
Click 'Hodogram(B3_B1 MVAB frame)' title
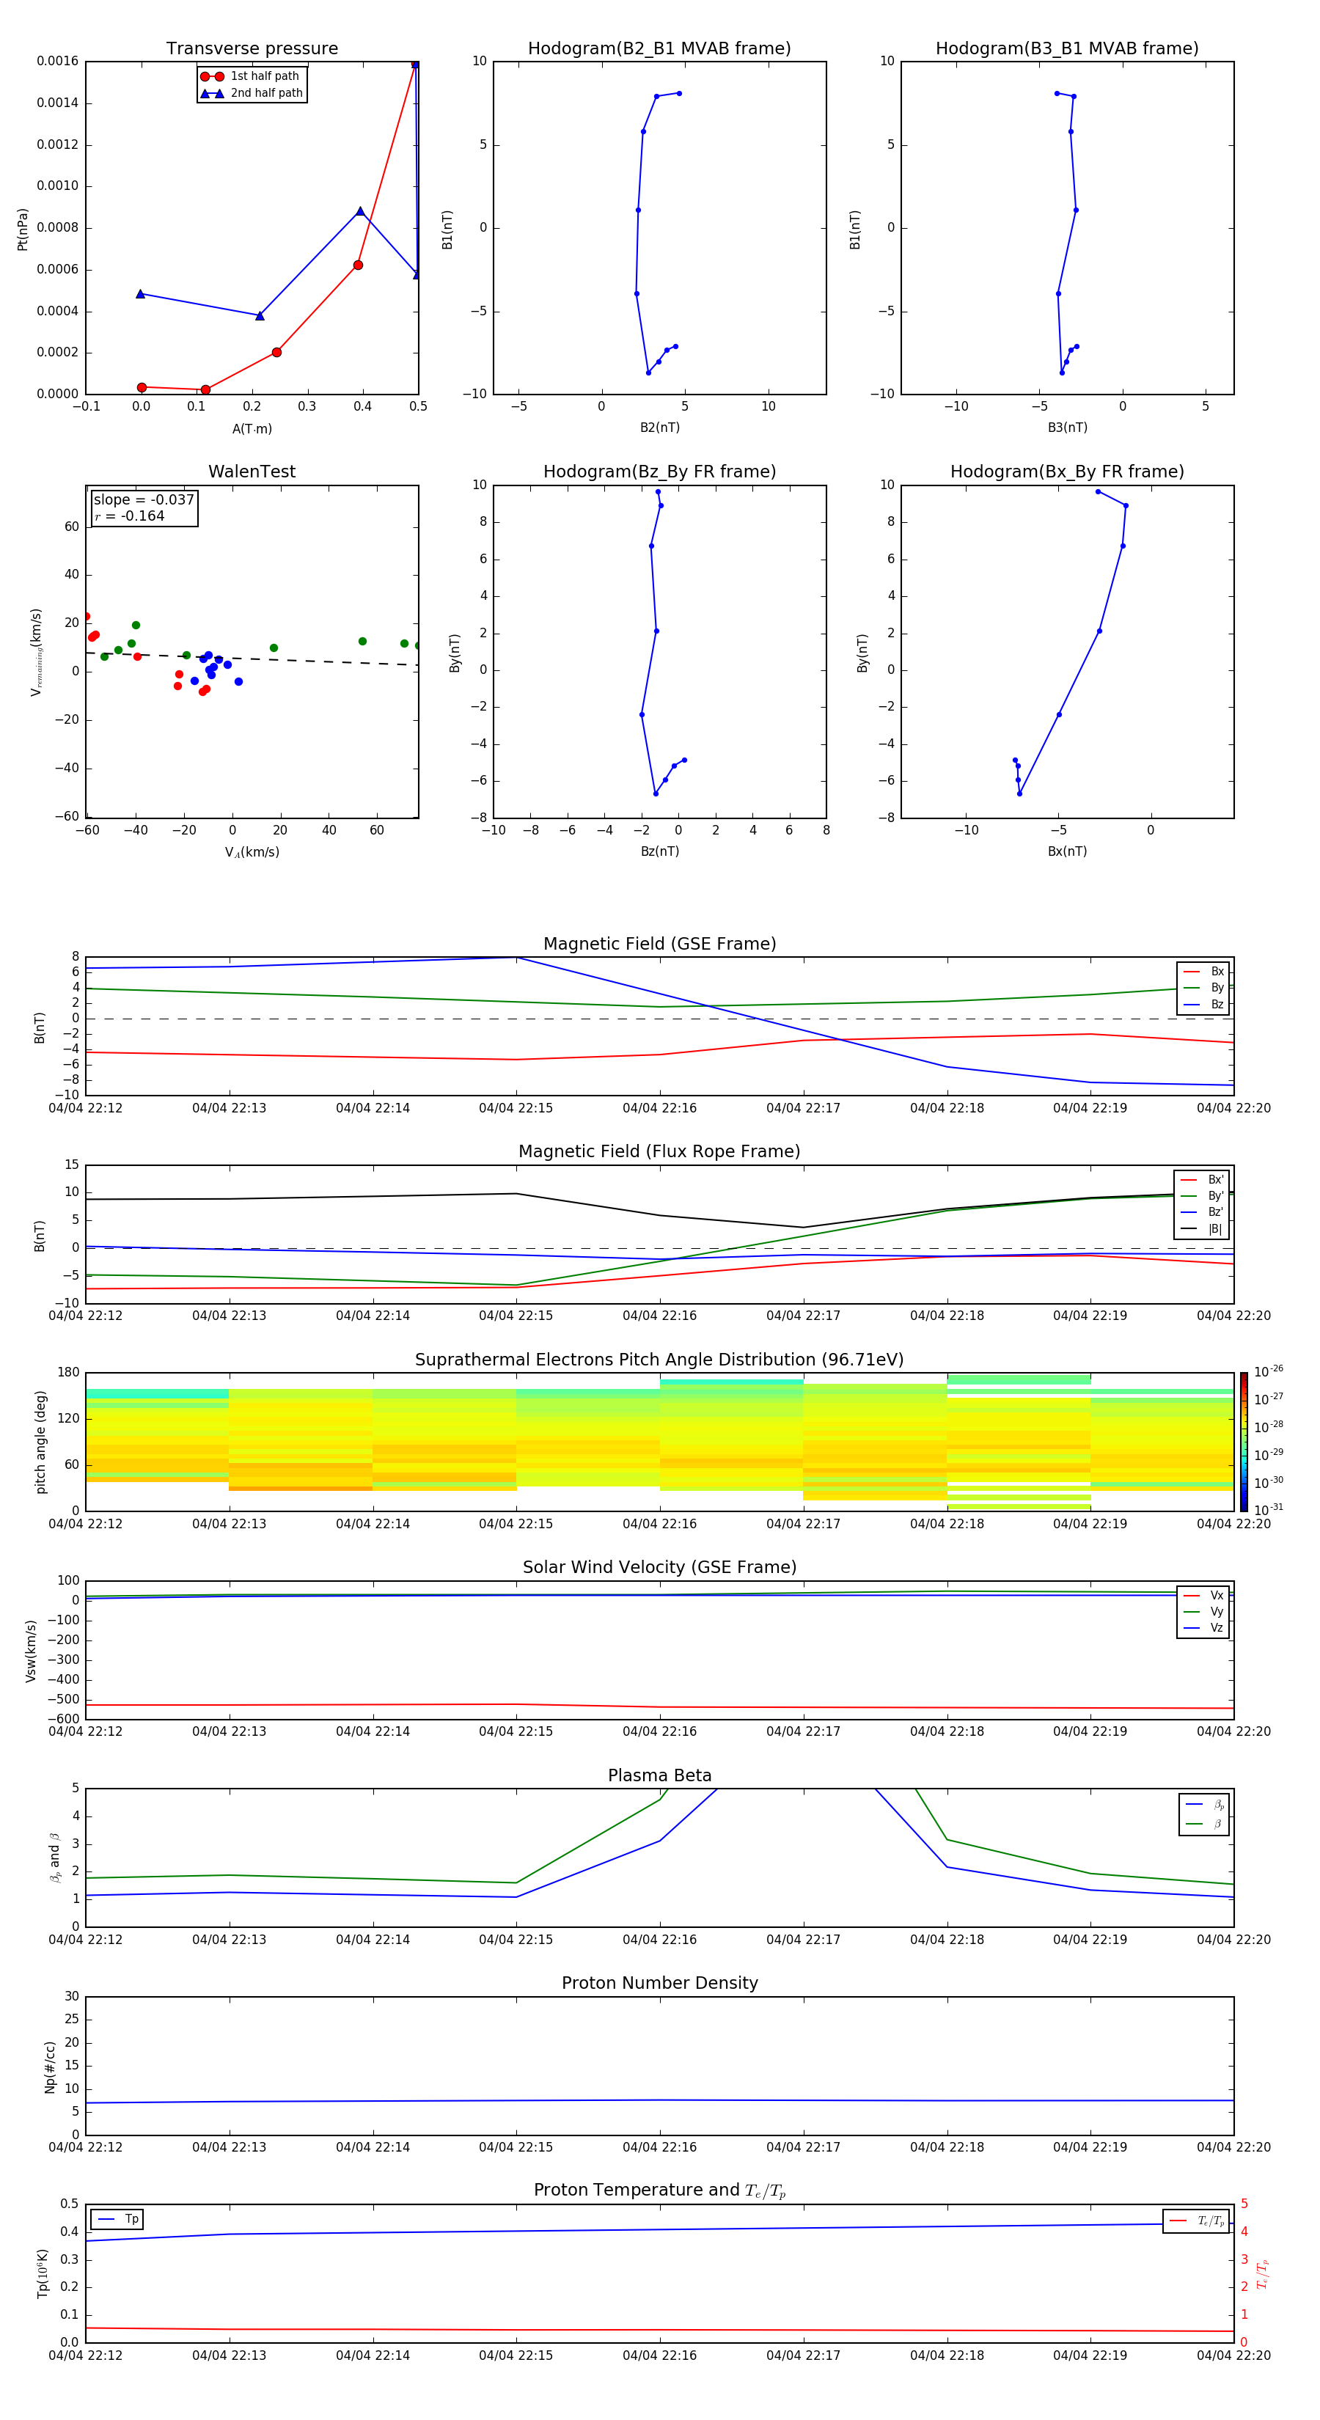click(1067, 49)
